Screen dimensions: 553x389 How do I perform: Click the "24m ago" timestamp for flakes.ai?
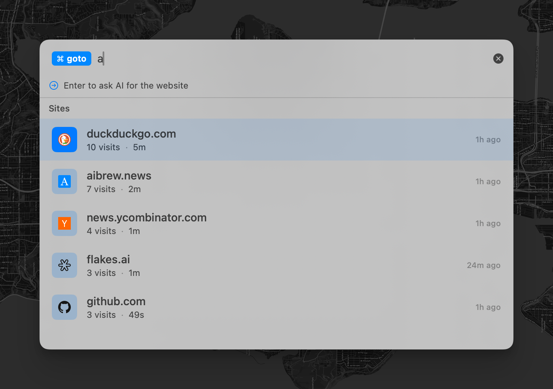click(x=483, y=265)
